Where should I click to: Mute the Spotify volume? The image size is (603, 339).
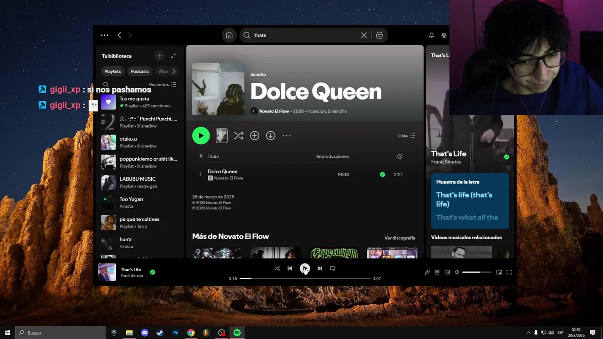point(457,272)
